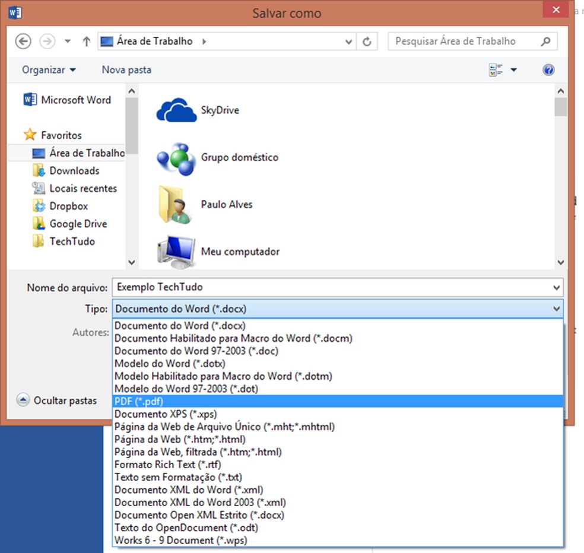The width and height of the screenshot is (584, 553).
Task: Click the Refresh icon in address bar
Action: coord(367,42)
